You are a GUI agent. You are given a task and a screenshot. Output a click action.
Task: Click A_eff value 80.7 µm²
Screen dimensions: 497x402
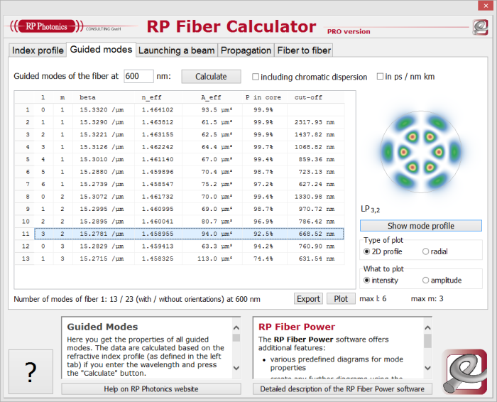click(212, 222)
